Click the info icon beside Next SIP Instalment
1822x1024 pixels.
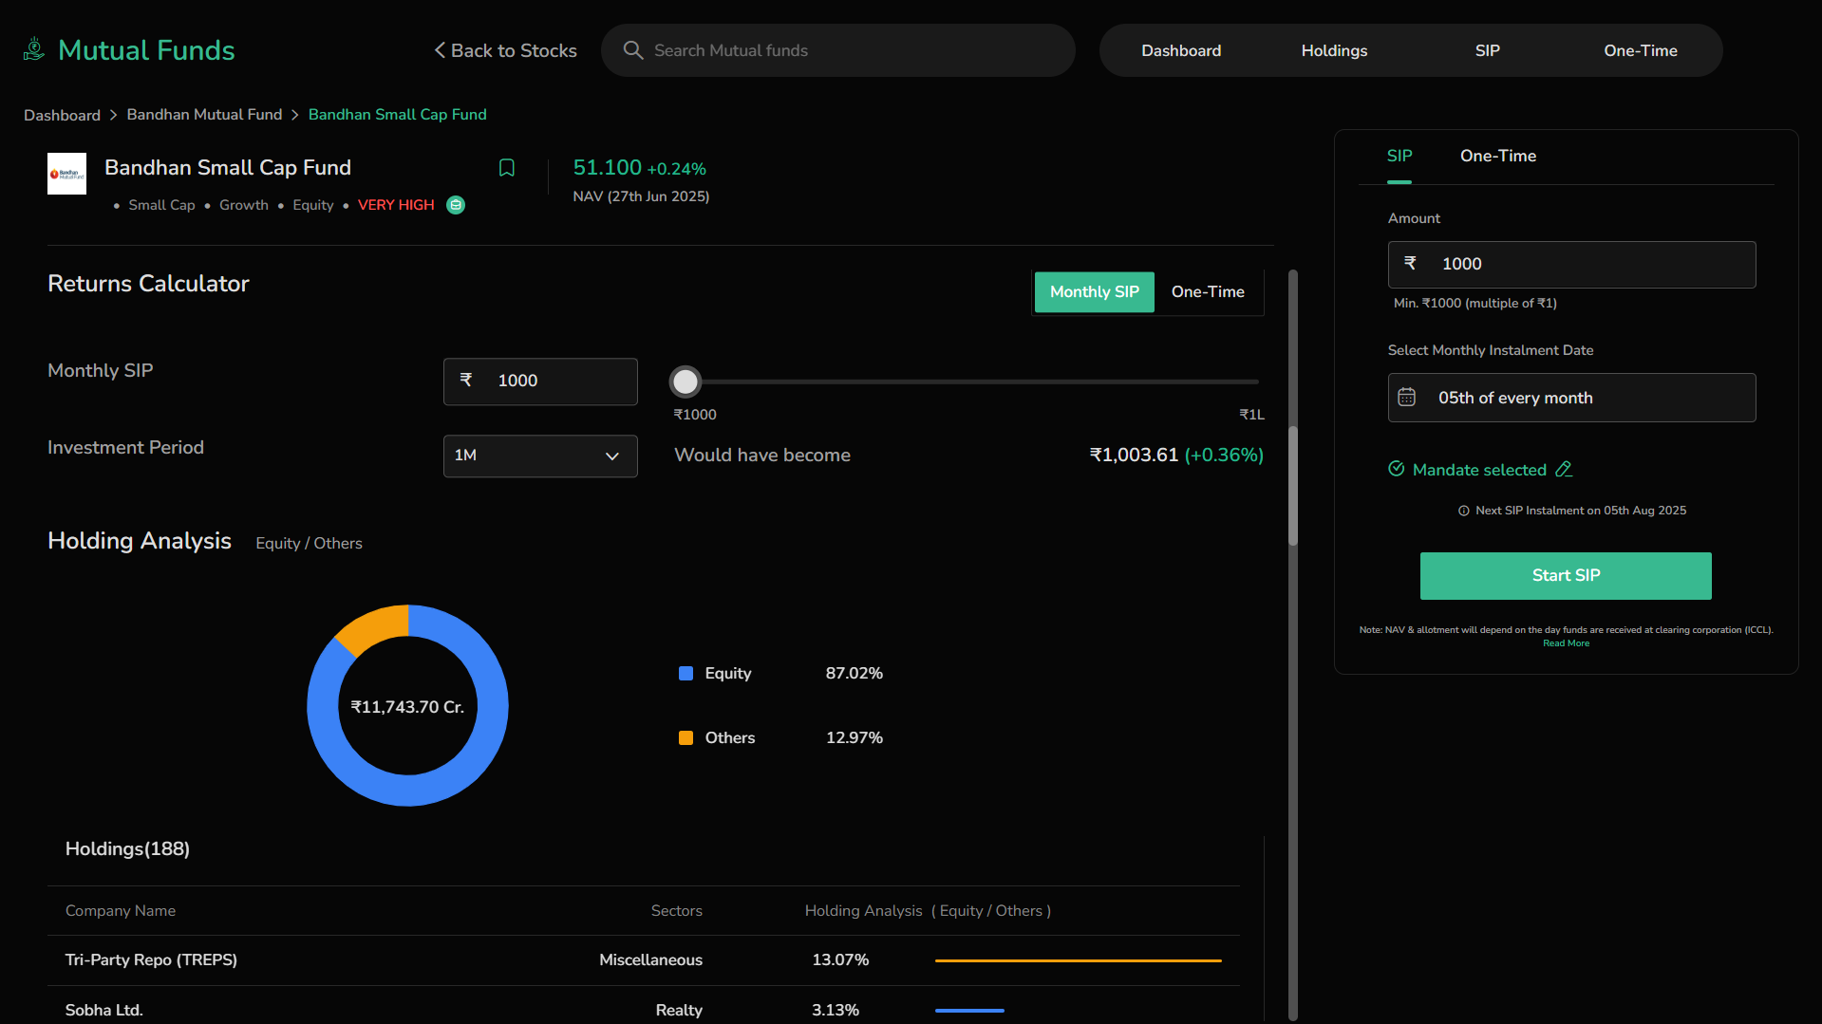point(1464,511)
